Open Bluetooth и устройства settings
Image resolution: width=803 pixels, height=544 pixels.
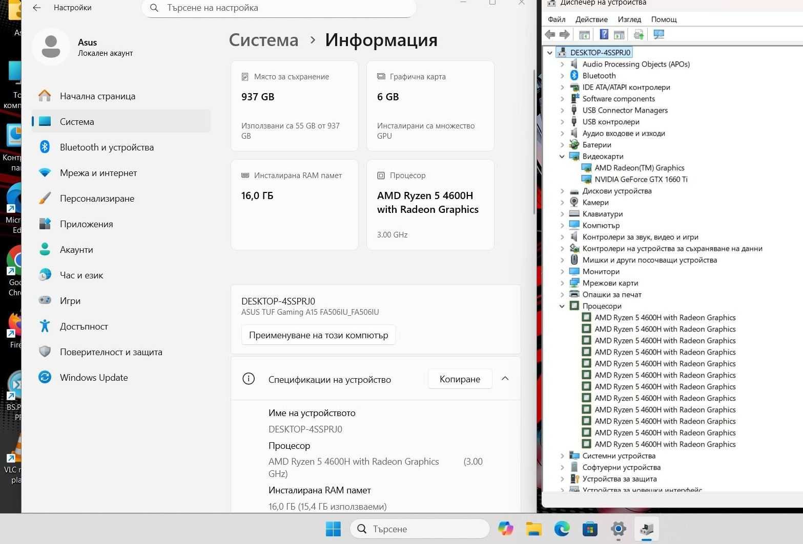[121, 147]
